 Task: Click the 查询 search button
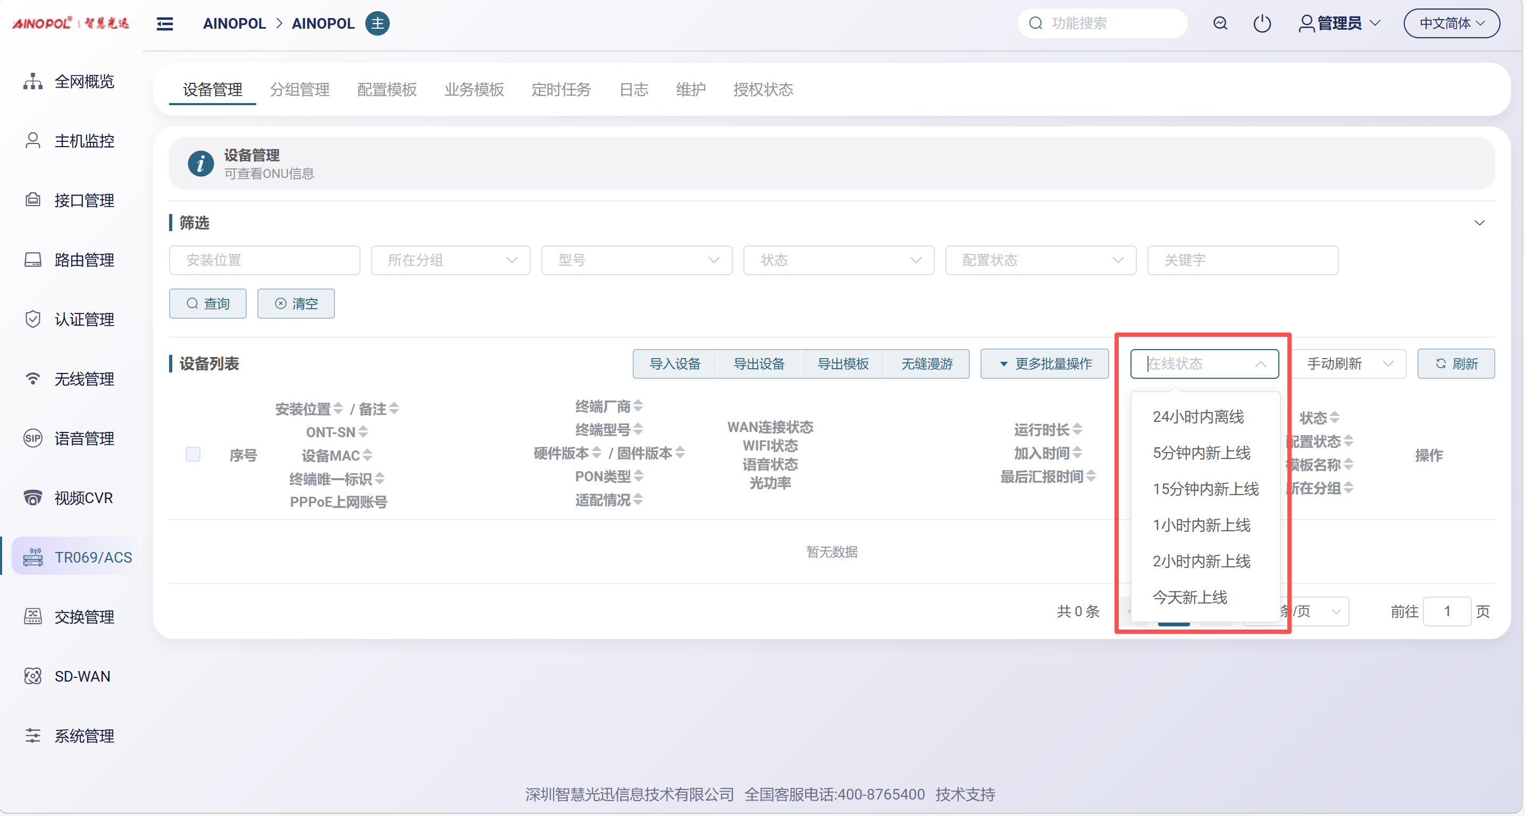click(208, 303)
